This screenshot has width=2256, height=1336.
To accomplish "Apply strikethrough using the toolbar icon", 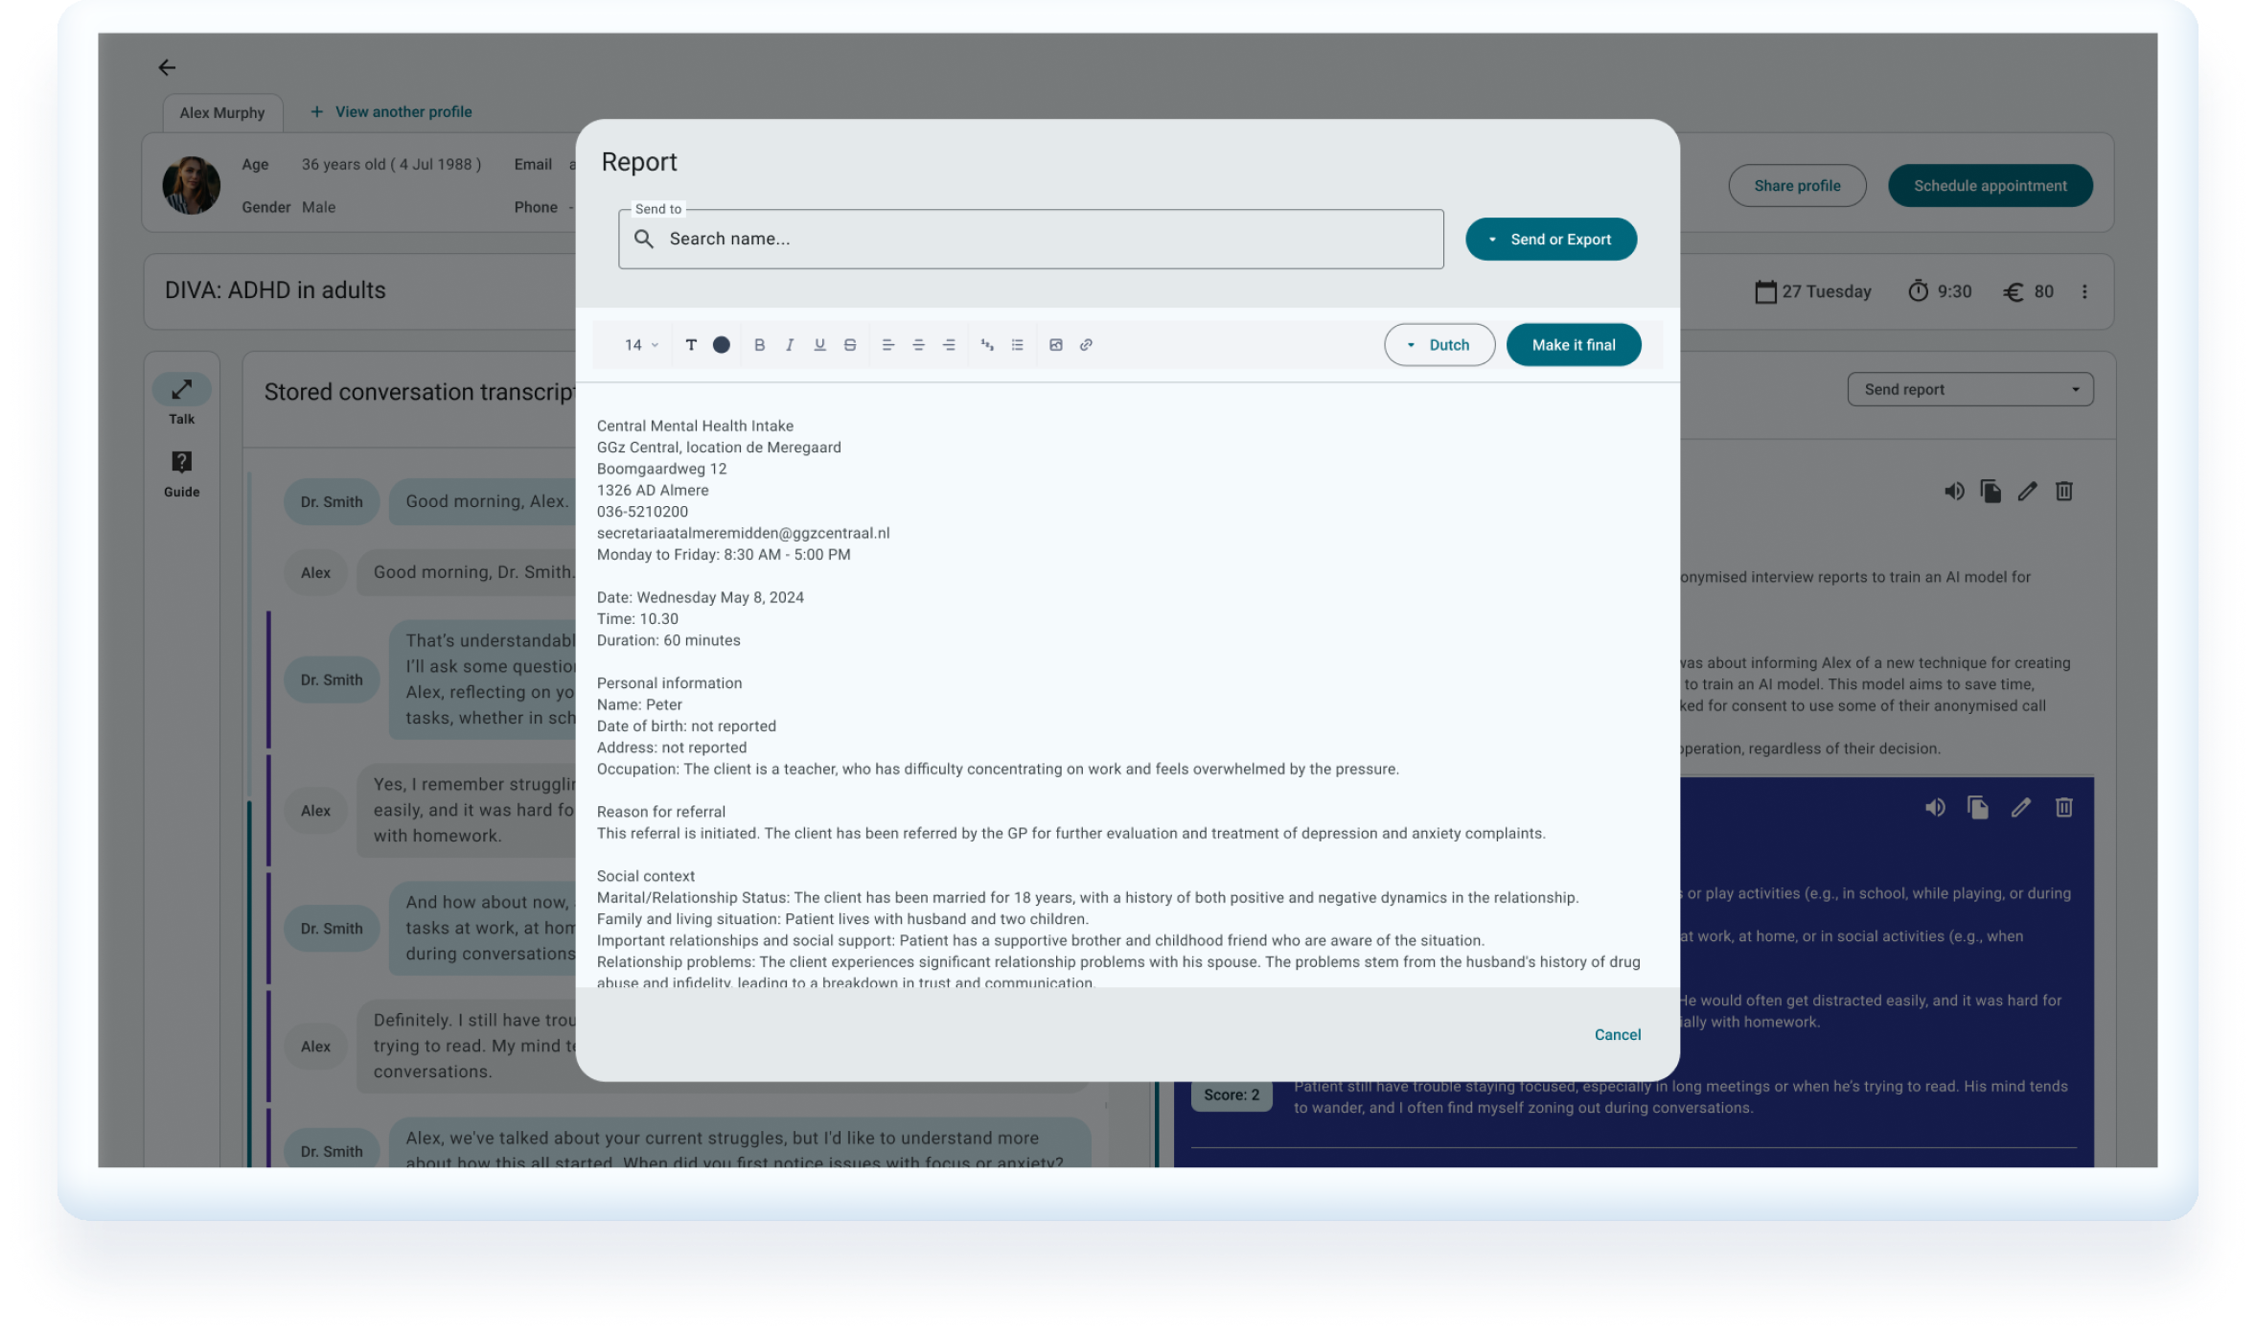I will (850, 345).
